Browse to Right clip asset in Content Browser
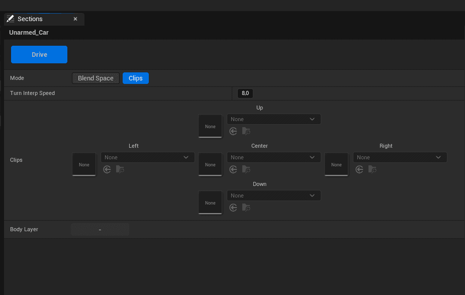 click(373, 169)
